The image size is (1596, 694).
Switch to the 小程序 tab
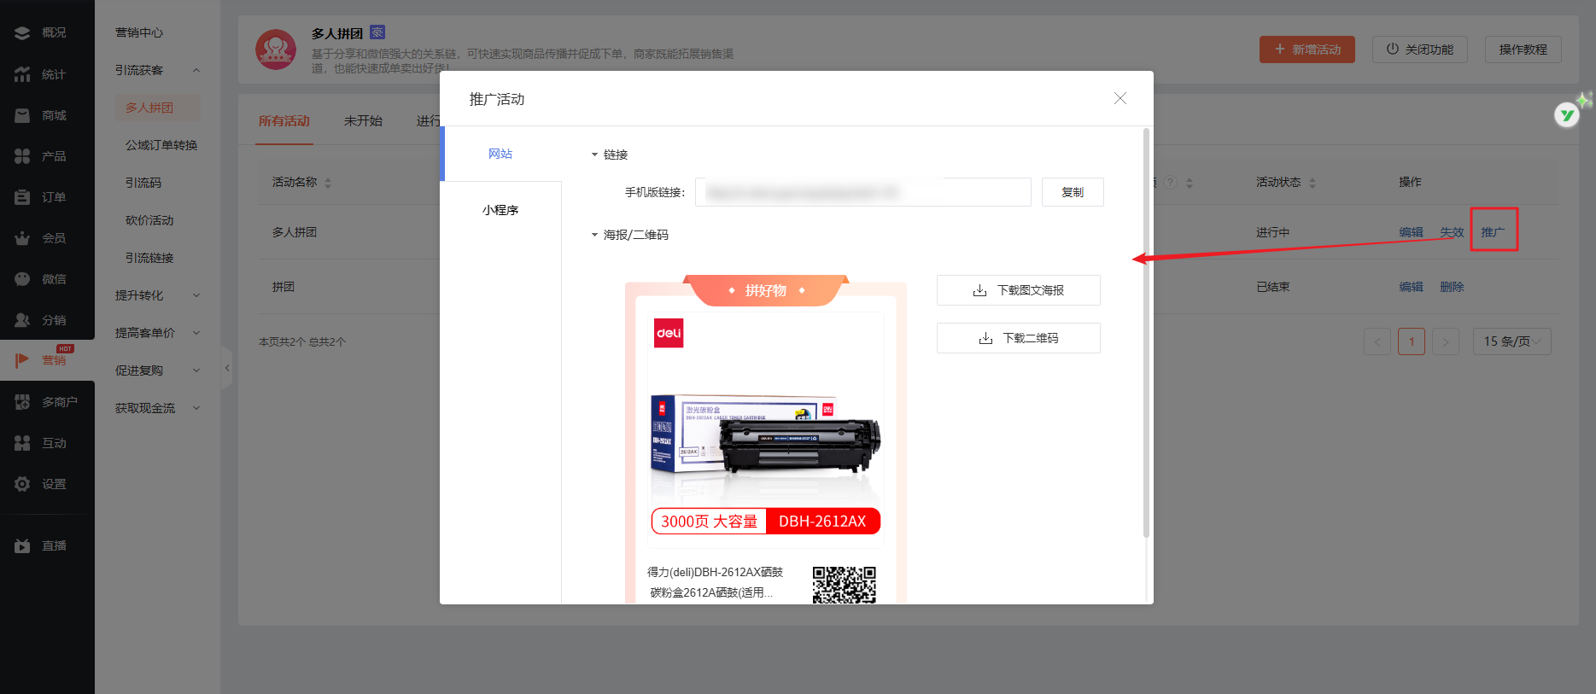tap(500, 210)
